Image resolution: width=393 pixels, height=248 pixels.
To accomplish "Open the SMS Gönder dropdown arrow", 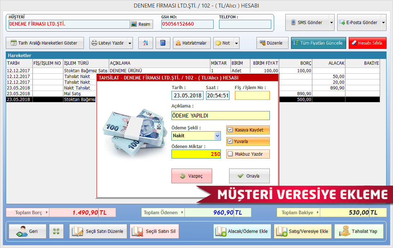I will [331, 23].
